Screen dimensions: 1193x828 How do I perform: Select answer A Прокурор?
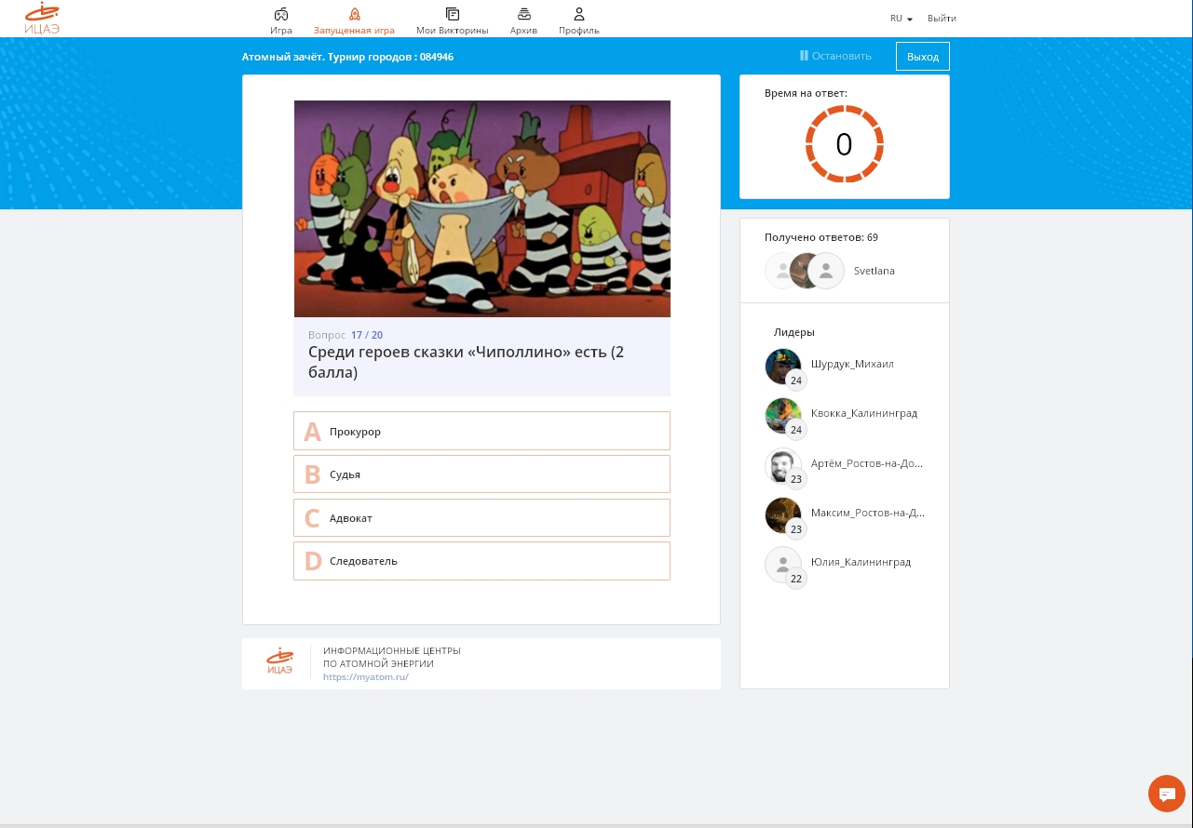coord(481,431)
